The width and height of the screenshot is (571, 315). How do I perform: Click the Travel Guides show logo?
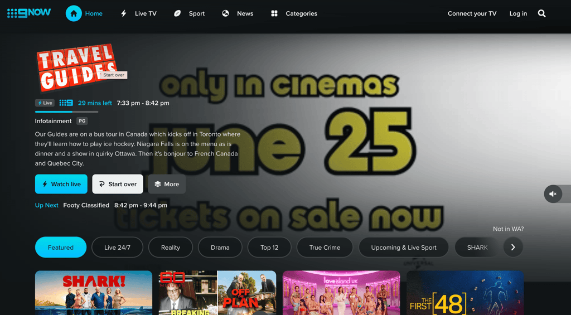tap(76, 67)
